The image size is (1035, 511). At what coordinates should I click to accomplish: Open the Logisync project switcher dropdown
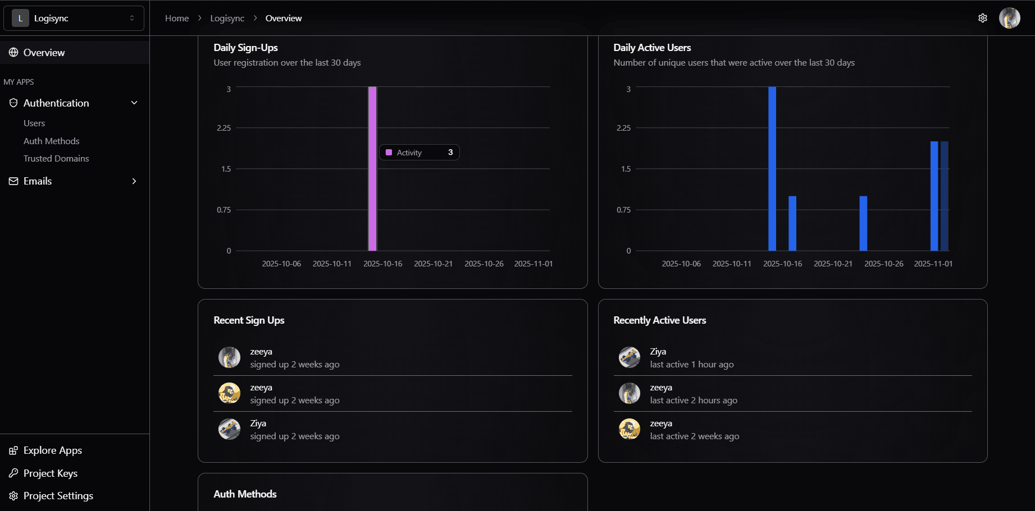(74, 18)
